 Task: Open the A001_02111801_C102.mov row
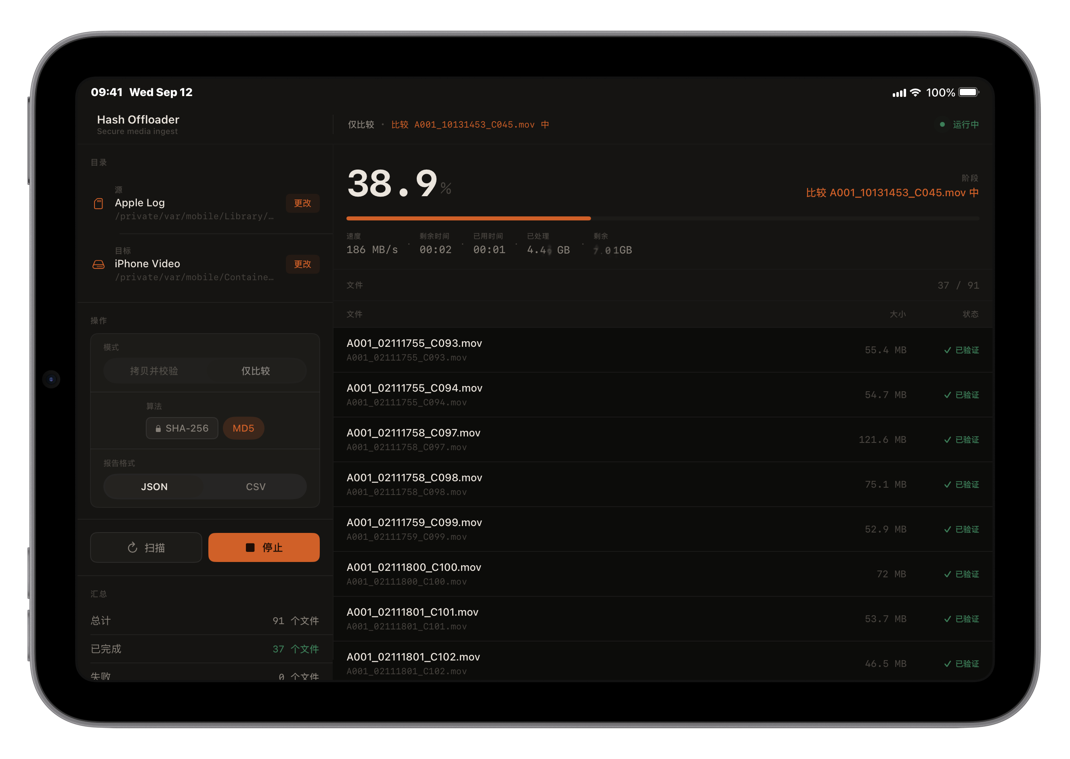tap(662, 662)
